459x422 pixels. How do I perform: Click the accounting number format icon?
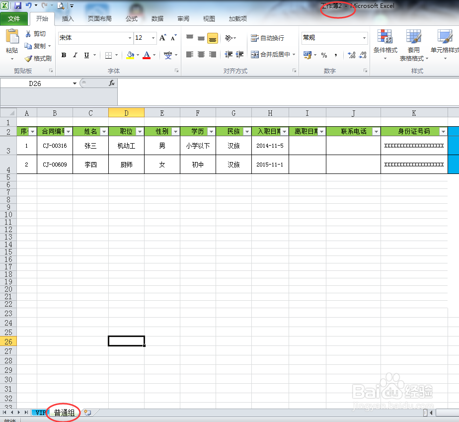[307, 55]
